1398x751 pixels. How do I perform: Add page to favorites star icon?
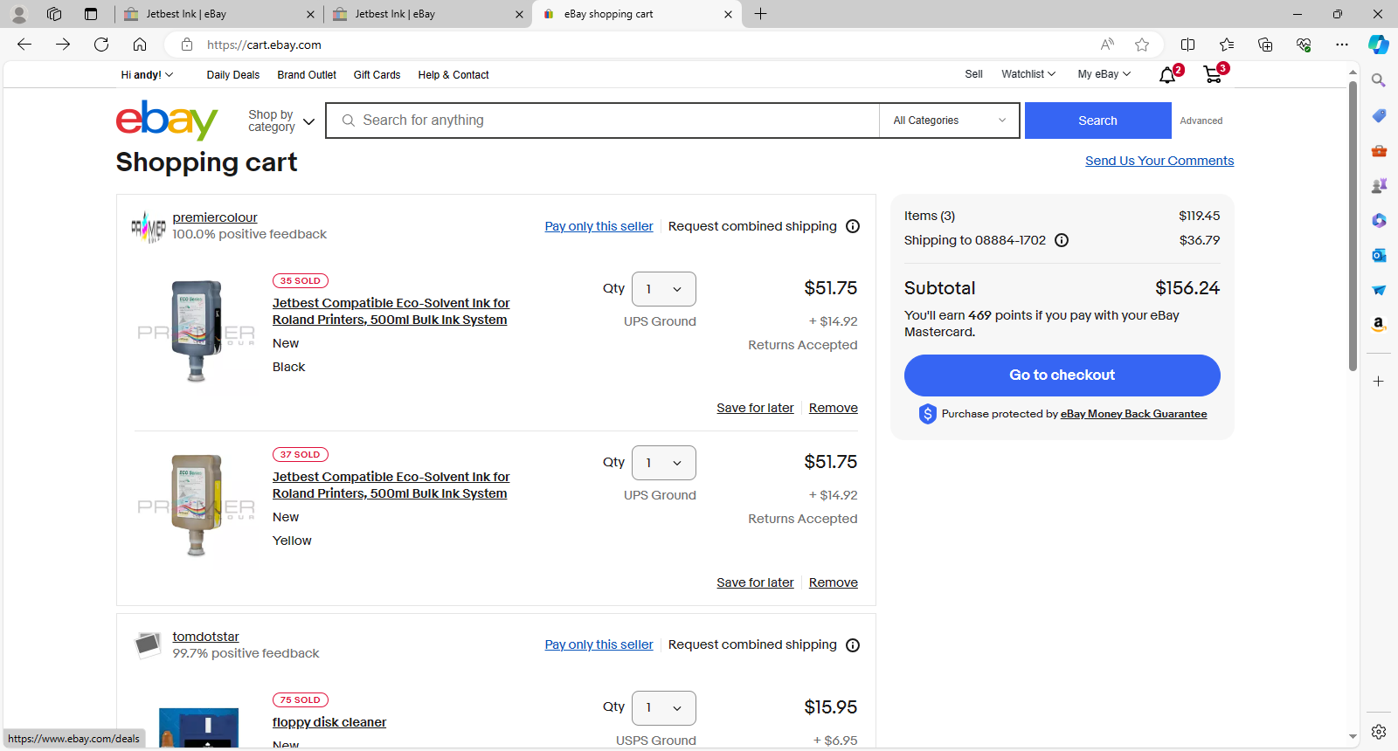coord(1142,45)
